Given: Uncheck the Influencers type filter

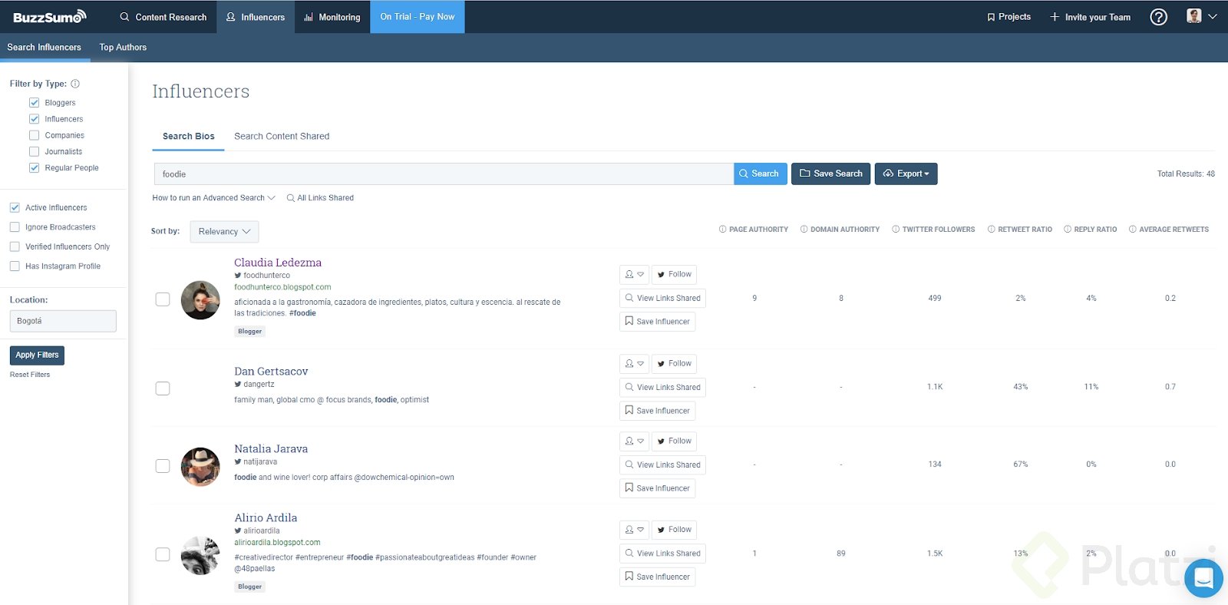Looking at the screenshot, I should (x=34, y=119).
